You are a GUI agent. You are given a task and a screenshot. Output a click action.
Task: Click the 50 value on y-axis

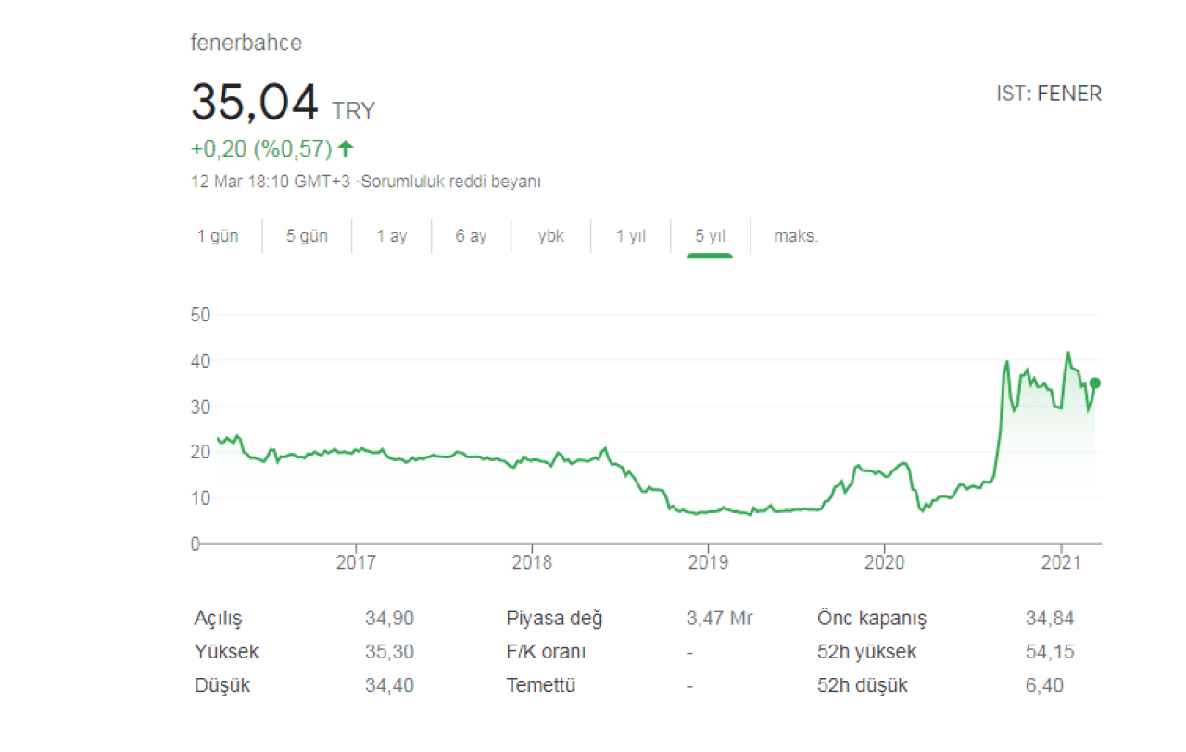tap(201, 315)
